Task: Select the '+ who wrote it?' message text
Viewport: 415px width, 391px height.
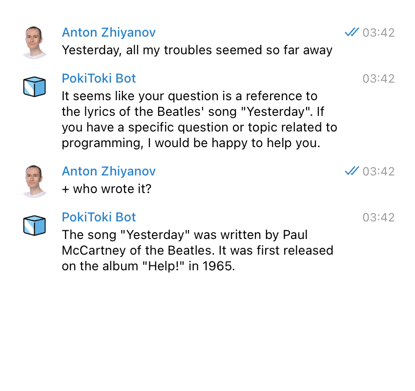Action: tap(106, 189)
